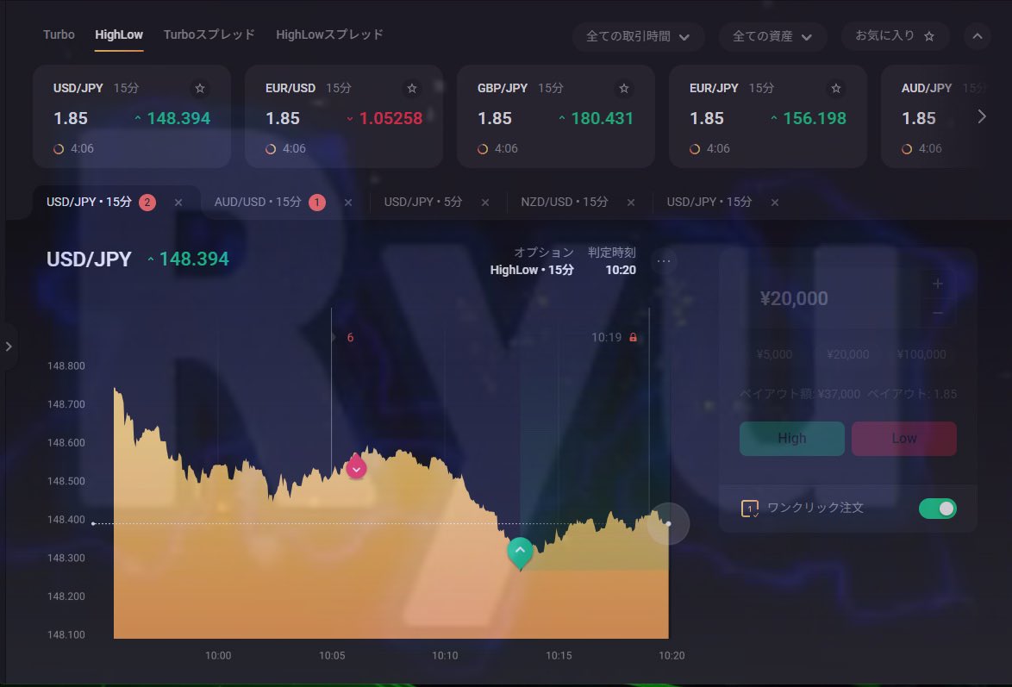Click the current price dot on chart line
Image resolution: width=1012 pixels, height=687 pixels.
point(669,523)
